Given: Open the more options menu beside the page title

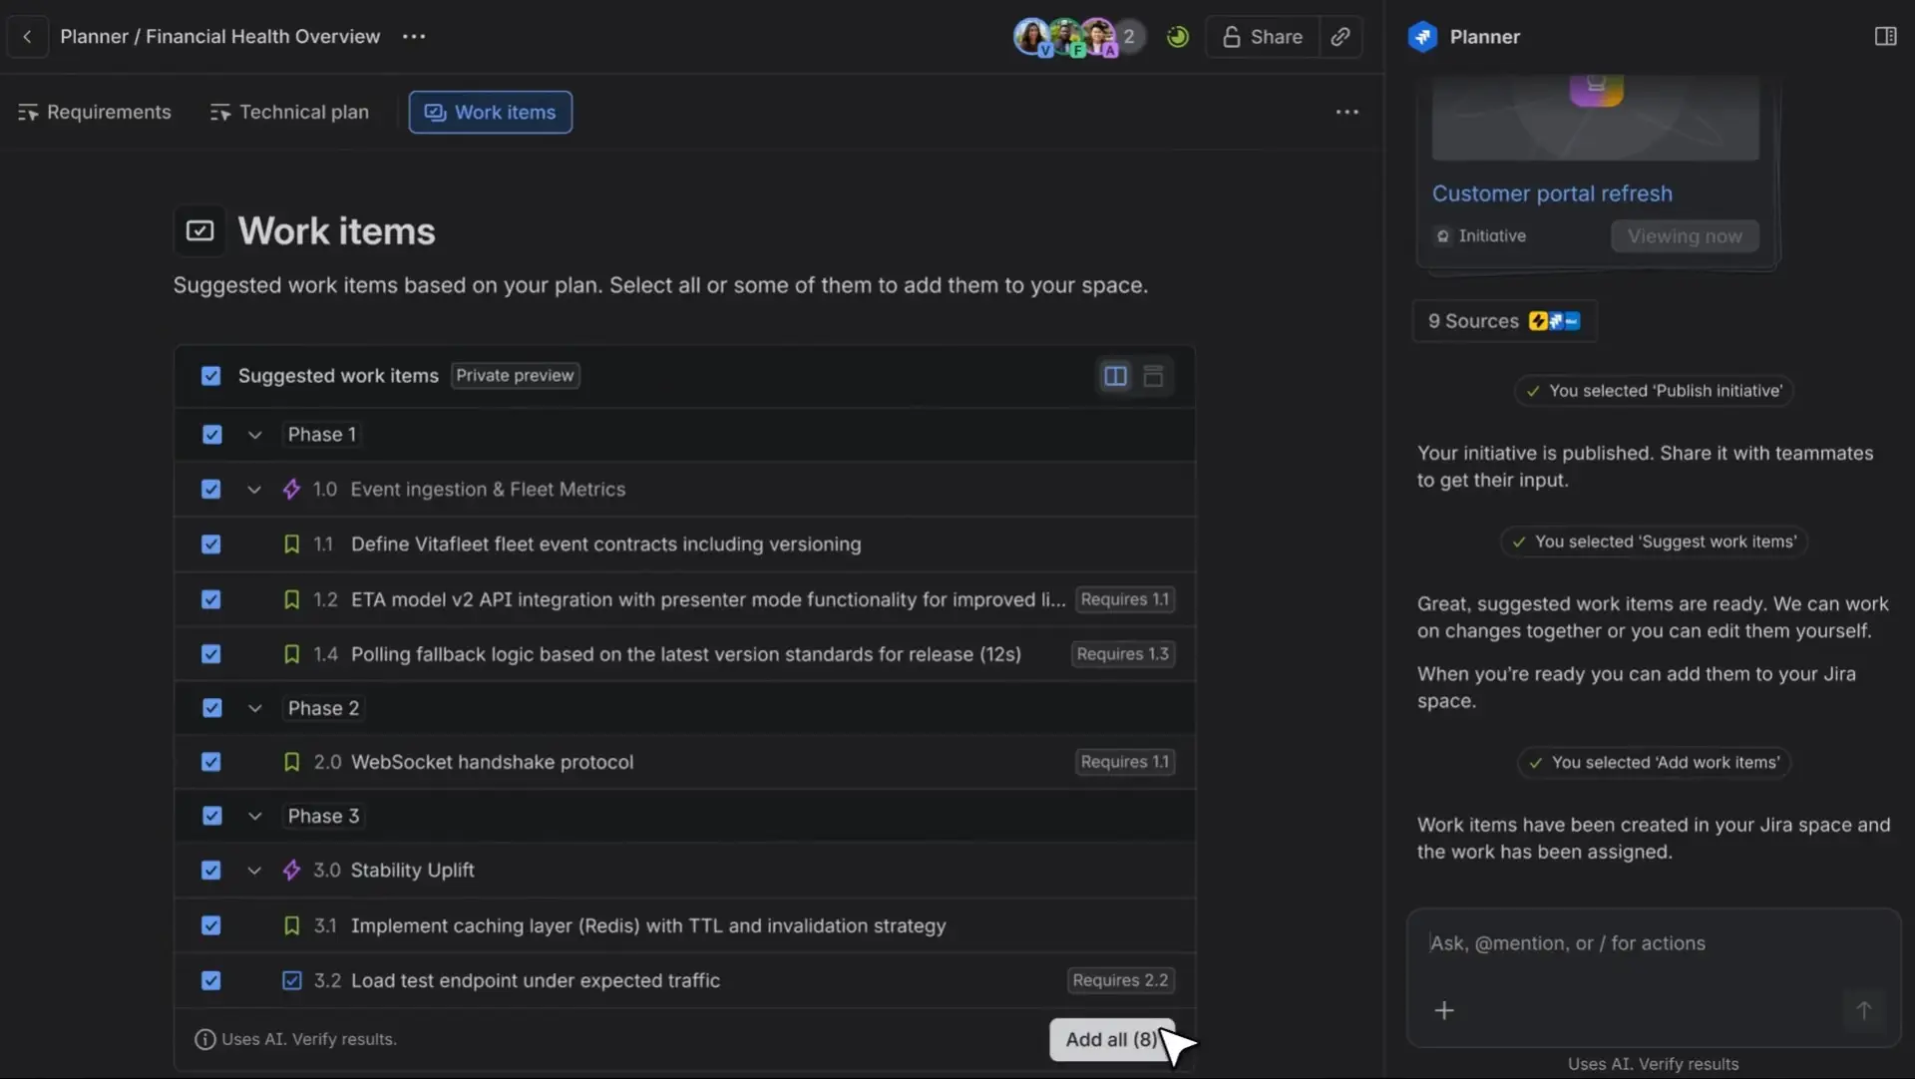Looking at the screenshot, I should point(414,37).
